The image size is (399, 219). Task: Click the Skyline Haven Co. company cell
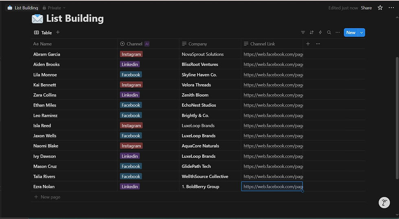(x=210, y=75)
